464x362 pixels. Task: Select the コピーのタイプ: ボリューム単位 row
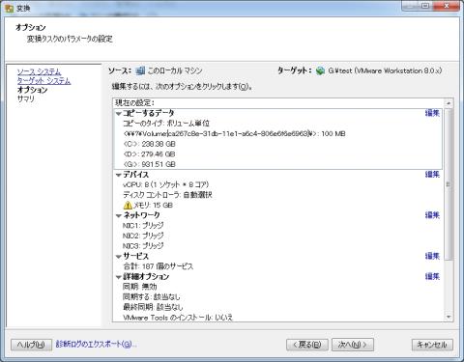(166, 124)
